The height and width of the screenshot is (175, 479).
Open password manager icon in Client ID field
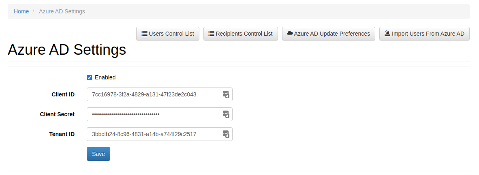[x=226, y=94]
